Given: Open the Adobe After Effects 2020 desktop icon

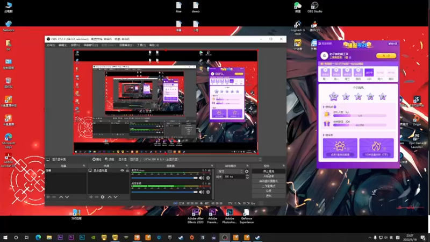Looking at the screenshot, I should (x=196, y=216).
